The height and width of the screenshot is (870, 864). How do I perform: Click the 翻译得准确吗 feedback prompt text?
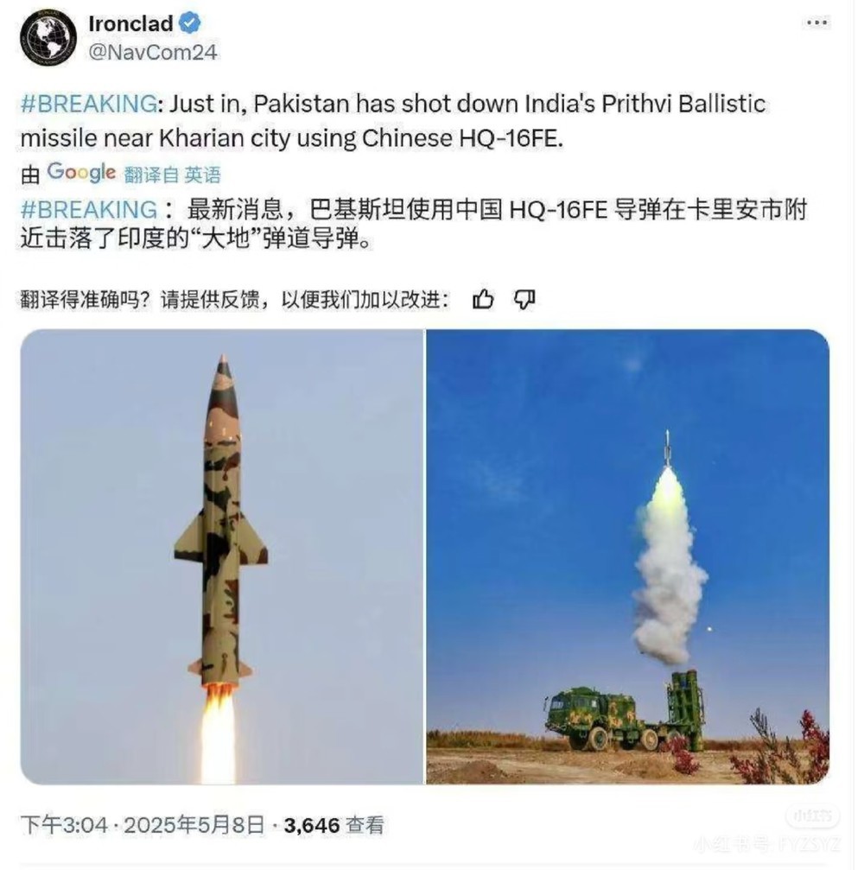(234, 300)
